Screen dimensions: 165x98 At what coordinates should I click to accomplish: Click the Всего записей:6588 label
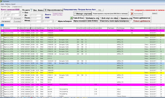(10, 9)
